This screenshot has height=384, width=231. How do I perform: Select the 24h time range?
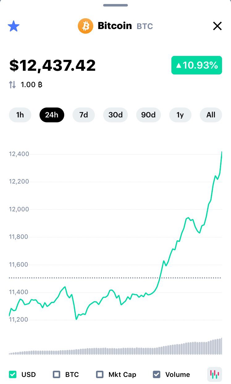(x=52, y=115)
